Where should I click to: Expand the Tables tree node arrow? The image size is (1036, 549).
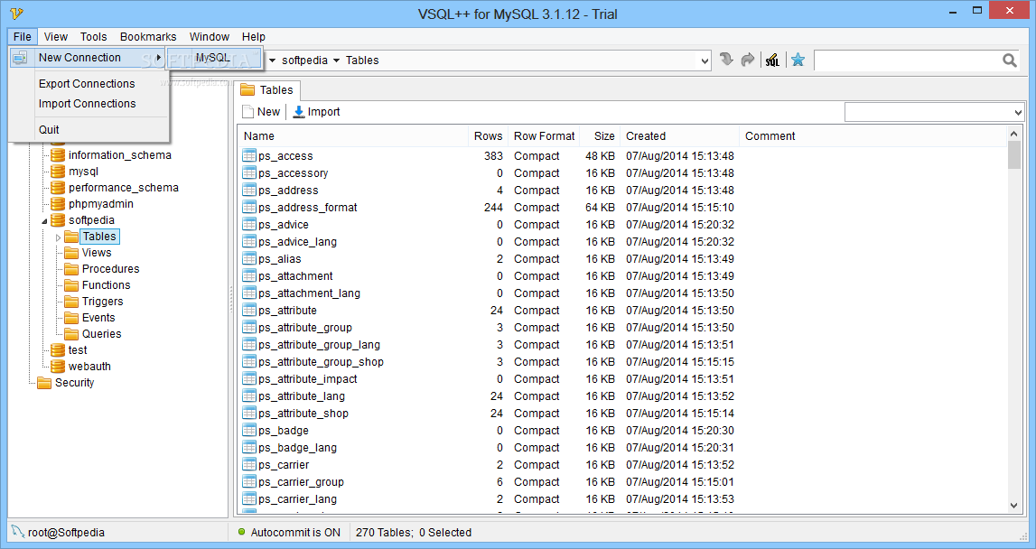[58, 237]
